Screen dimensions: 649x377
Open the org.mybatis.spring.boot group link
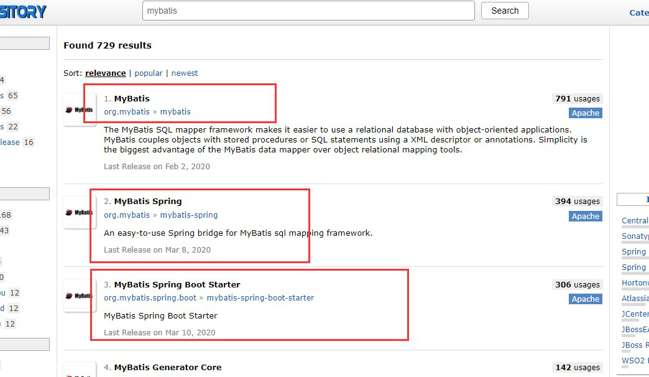[x=150, y=298]
